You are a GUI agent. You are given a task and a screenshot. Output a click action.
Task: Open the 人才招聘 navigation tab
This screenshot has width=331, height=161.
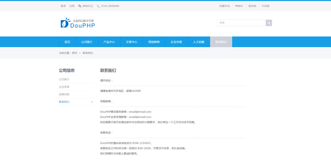(x=199, y=42)
